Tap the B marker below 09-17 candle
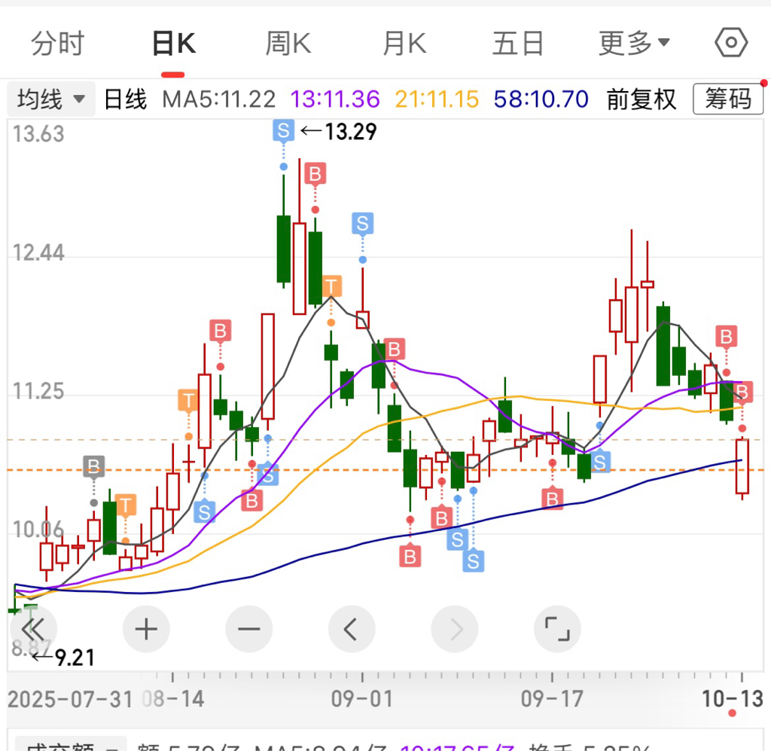The width and height of the screenshot is (771, 751). click(552, 499)
